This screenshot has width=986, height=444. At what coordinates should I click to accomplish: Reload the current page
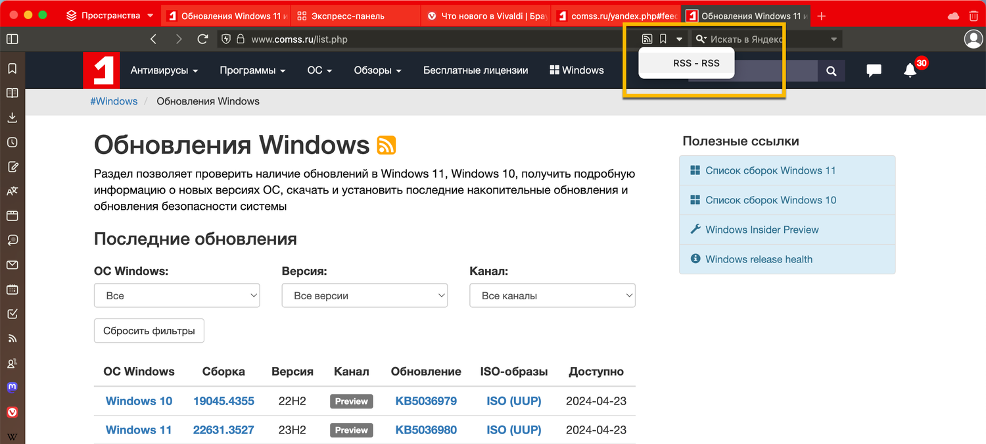coord(203,39)
